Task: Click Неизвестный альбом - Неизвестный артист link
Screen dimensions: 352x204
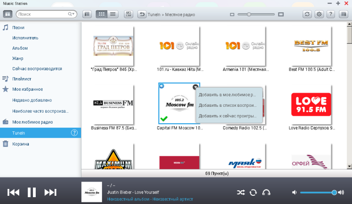Action: click(150, 199)
